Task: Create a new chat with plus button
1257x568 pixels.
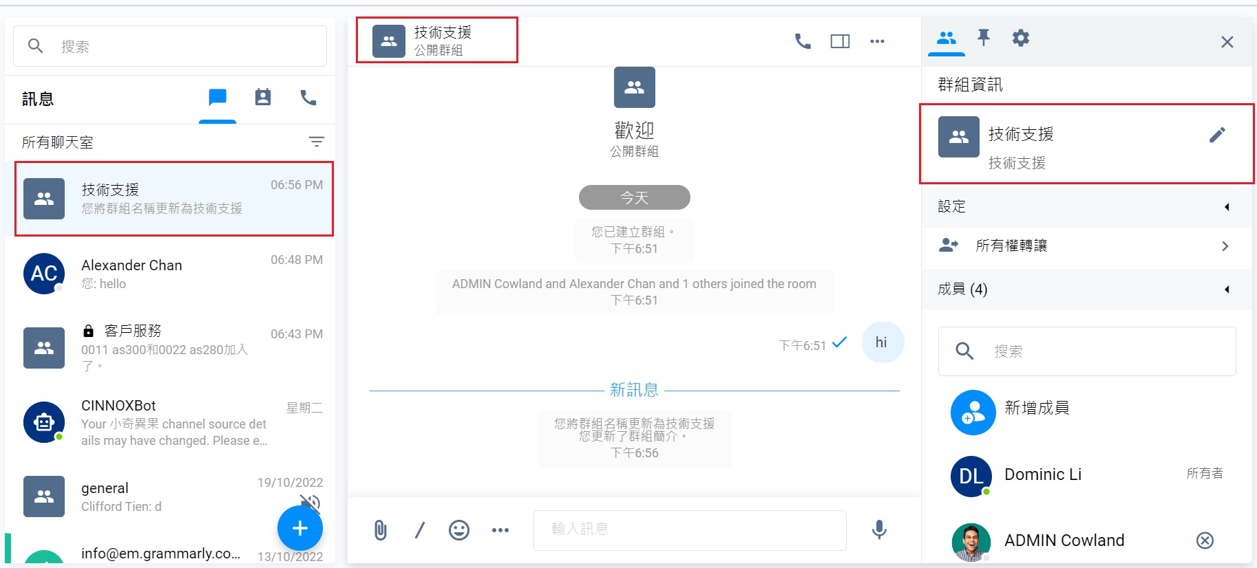Action: [299, 528]
